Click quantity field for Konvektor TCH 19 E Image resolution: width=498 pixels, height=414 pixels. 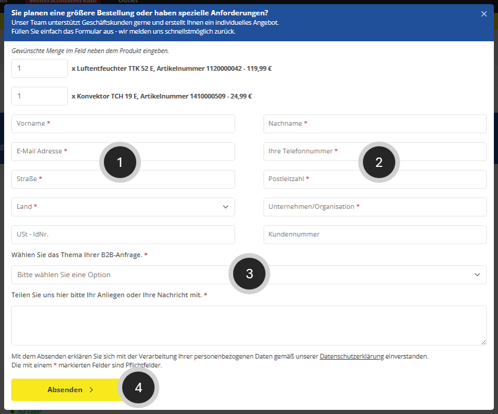click(40, 96)
